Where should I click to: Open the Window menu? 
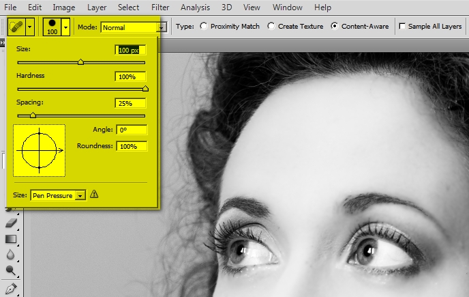(x=287, y=8)
